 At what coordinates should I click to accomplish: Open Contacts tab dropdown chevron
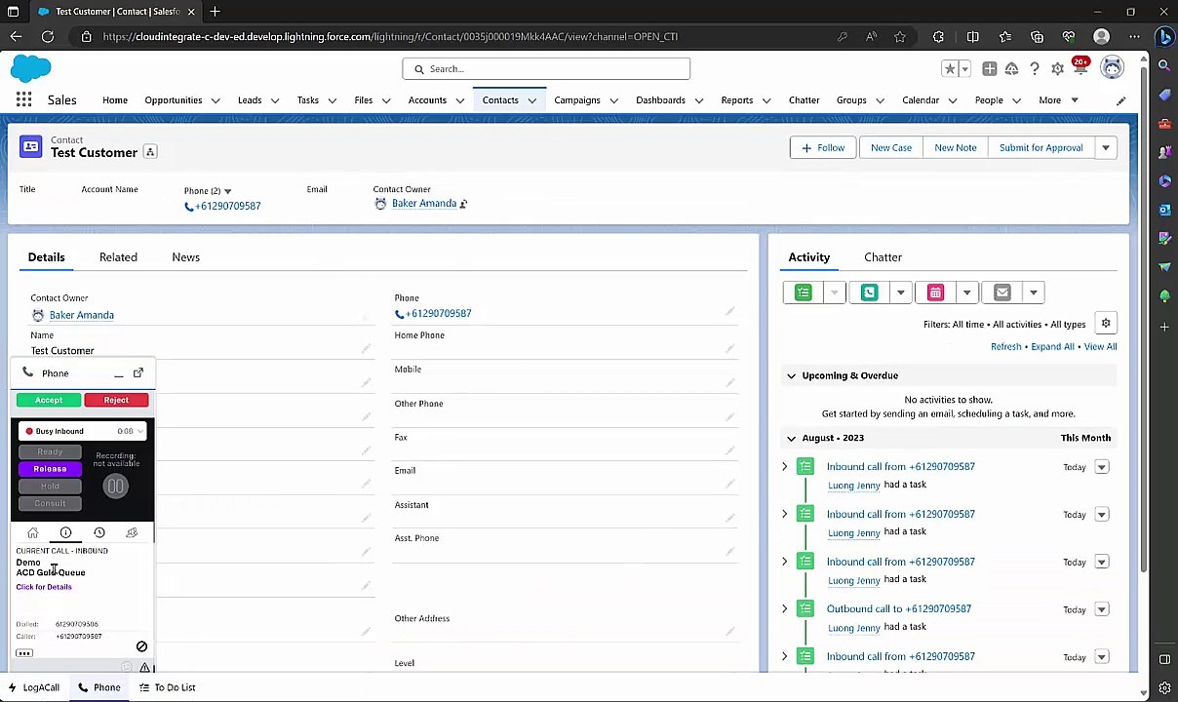point(531,100)
